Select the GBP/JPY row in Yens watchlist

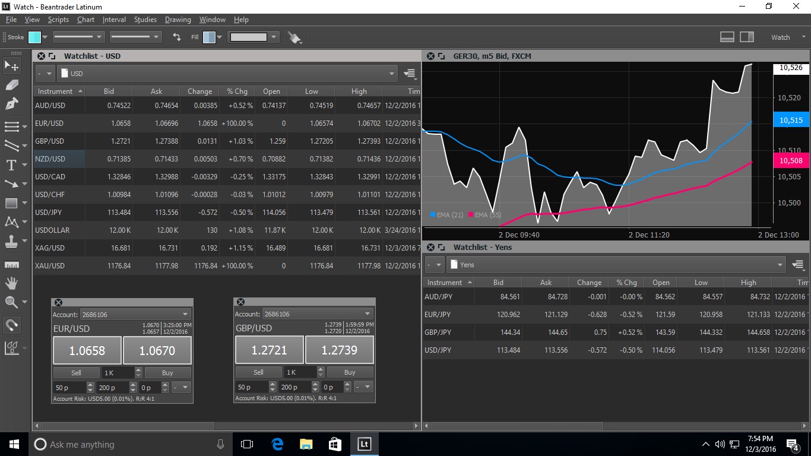[x=616, y=332]
